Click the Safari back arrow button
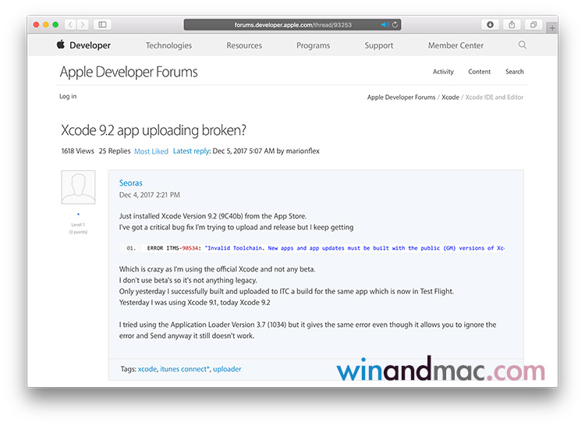The height and width of the screenshot is (426, 585). [x=70, y=25]
